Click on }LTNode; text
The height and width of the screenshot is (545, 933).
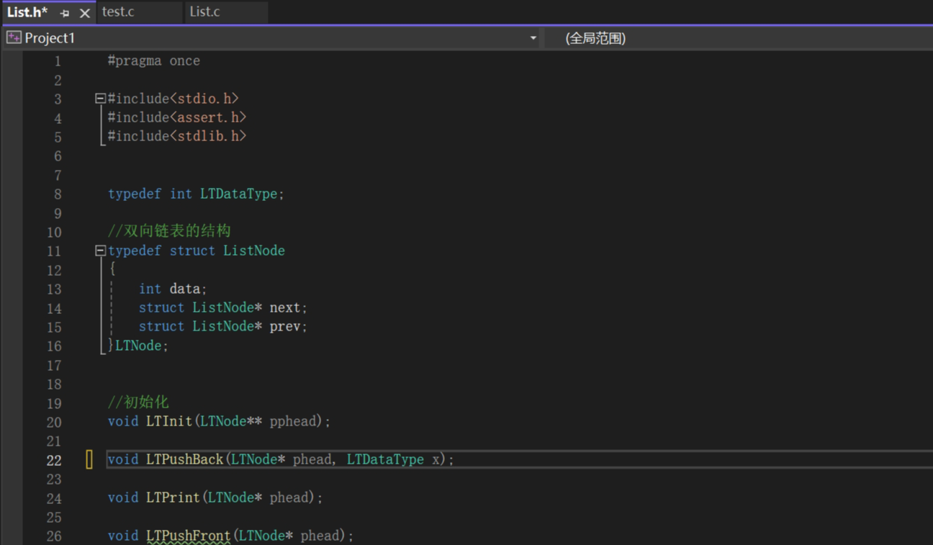[138, 346]
